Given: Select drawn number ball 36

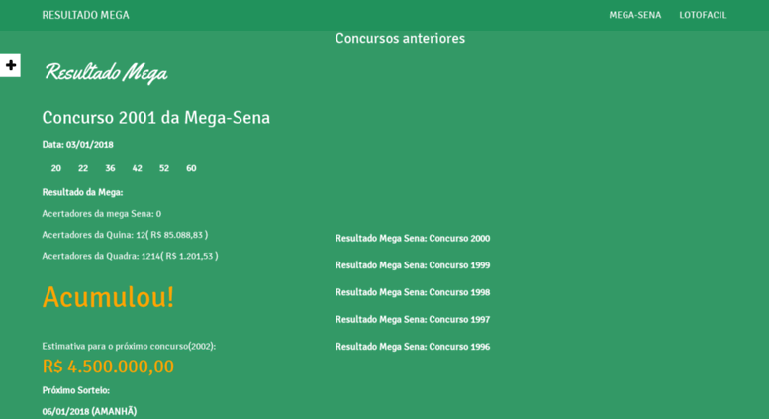Looking at the screenshot, I should (x=110, y=168).
